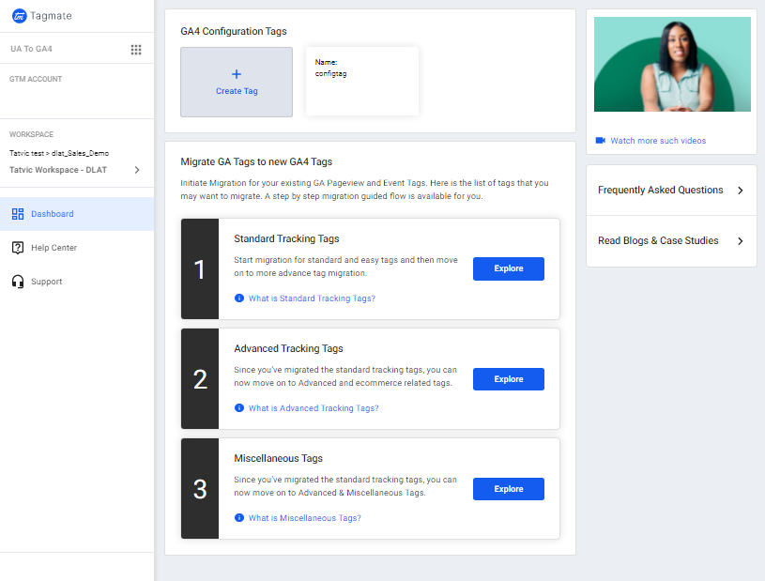Viewport: 765px width, 581px height.
Task: Click the plus icon in Create Tag
Action: tap(237, 74)
